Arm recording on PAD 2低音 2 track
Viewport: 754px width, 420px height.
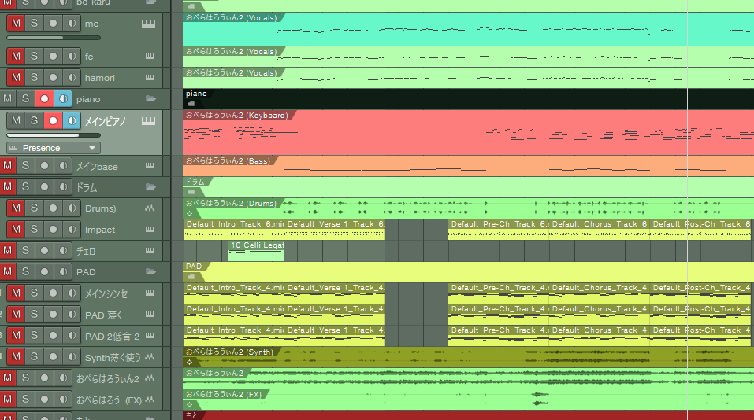pos(53,335)
